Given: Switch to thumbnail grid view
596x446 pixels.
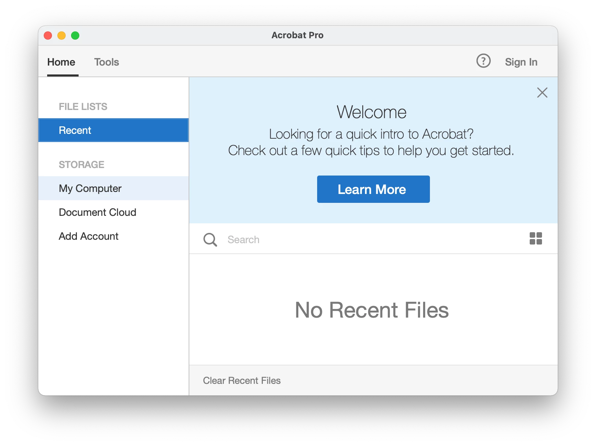Looking at the screenshot, I should 536,238.
